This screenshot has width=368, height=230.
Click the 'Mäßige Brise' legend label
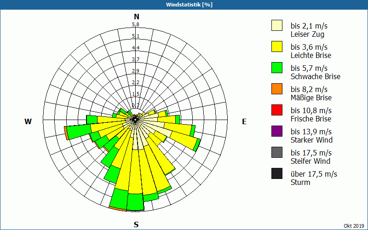(x=311, y=98)
